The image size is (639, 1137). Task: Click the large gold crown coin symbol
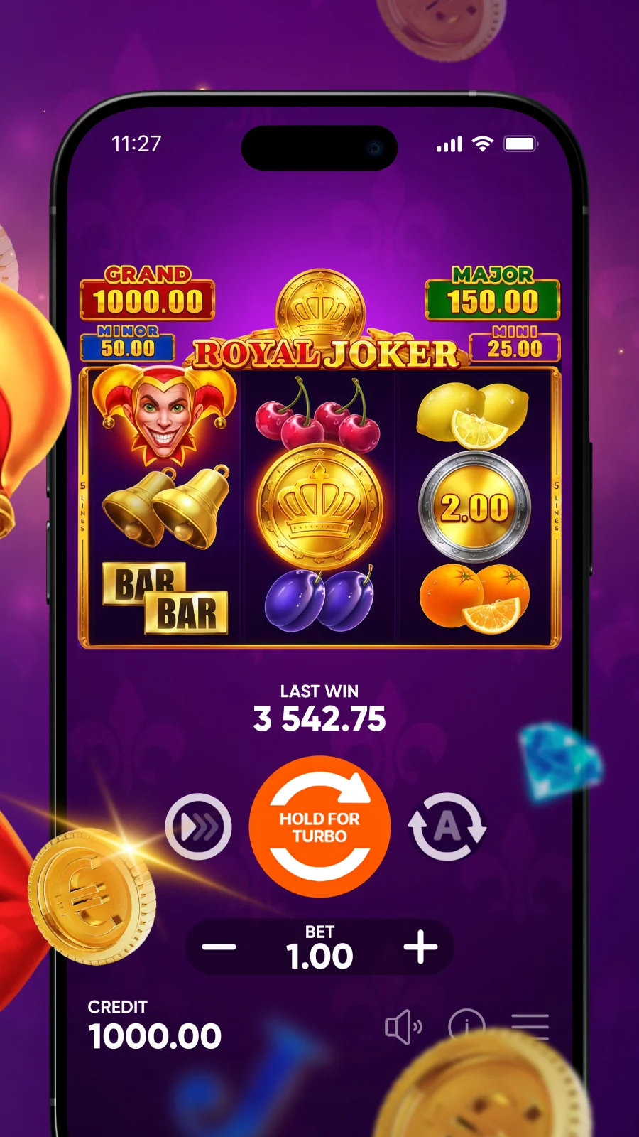[319, 506]
